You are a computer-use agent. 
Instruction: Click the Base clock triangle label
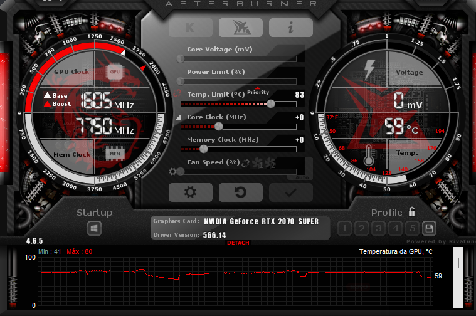[56, 95]
